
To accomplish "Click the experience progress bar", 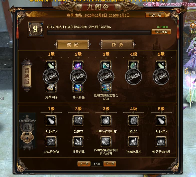I will (x=99, y=33).
